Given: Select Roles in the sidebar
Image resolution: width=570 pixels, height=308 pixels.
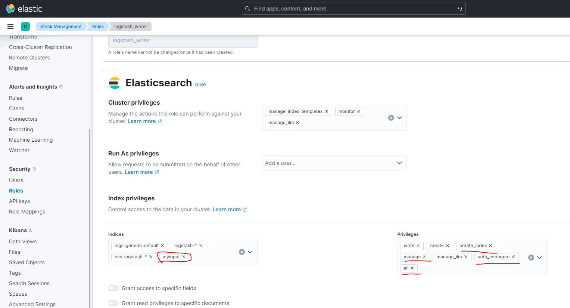Looking at the screenshot, I should tap(16, 191).
